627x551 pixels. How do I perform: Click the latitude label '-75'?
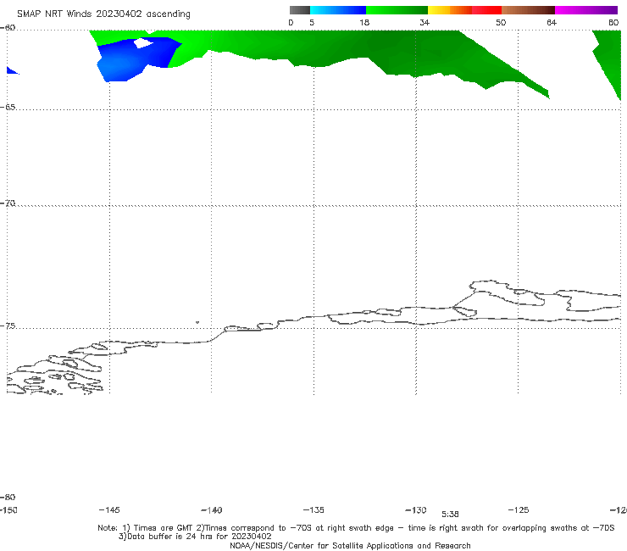8,326
